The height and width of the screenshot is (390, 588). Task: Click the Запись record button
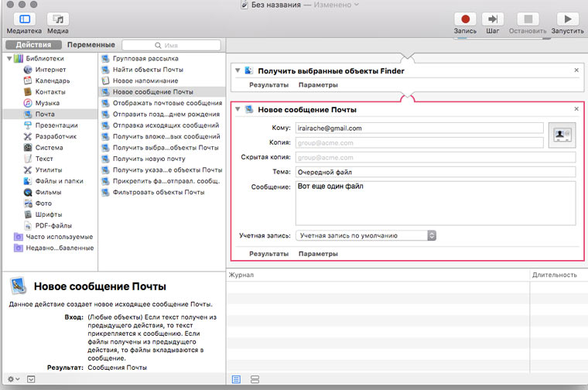point(465,19)
